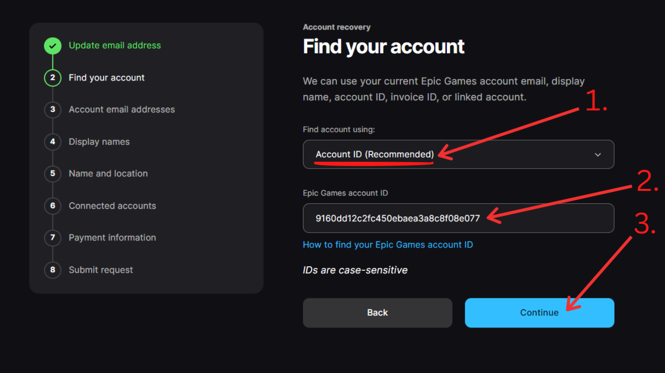Open the 'Find account using' dropdown
The width and height of the screenshot is (665, 373).
click(x=458, y=155)
